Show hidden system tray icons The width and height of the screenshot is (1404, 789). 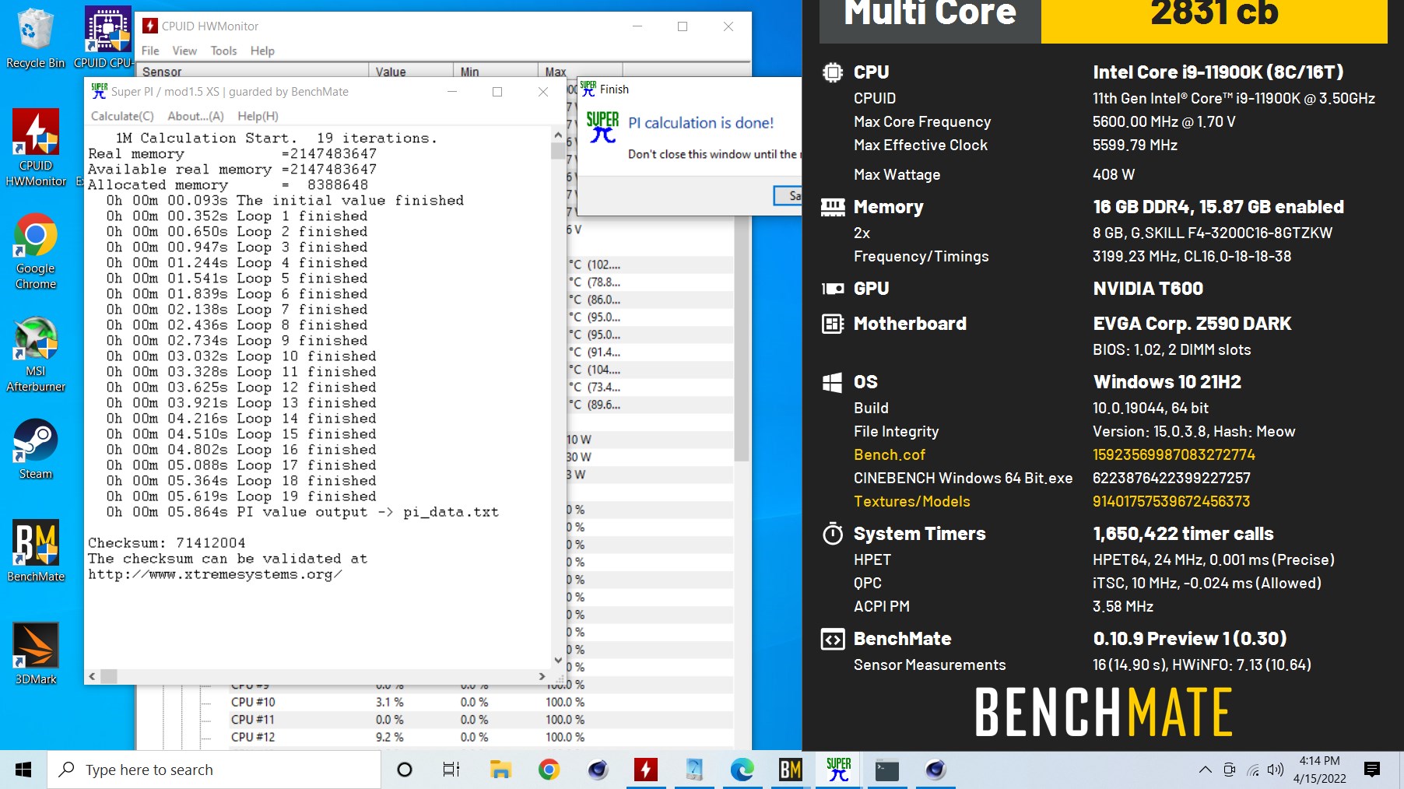click(1205, 770)
